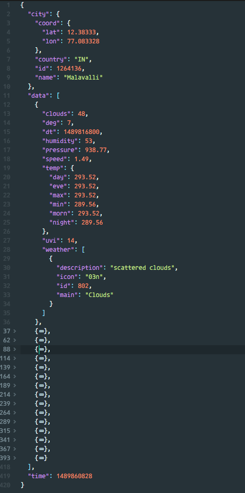The width and height of the screenshot is (245, 493).
Task: Click the "coord" key
Action: [47, 23]
